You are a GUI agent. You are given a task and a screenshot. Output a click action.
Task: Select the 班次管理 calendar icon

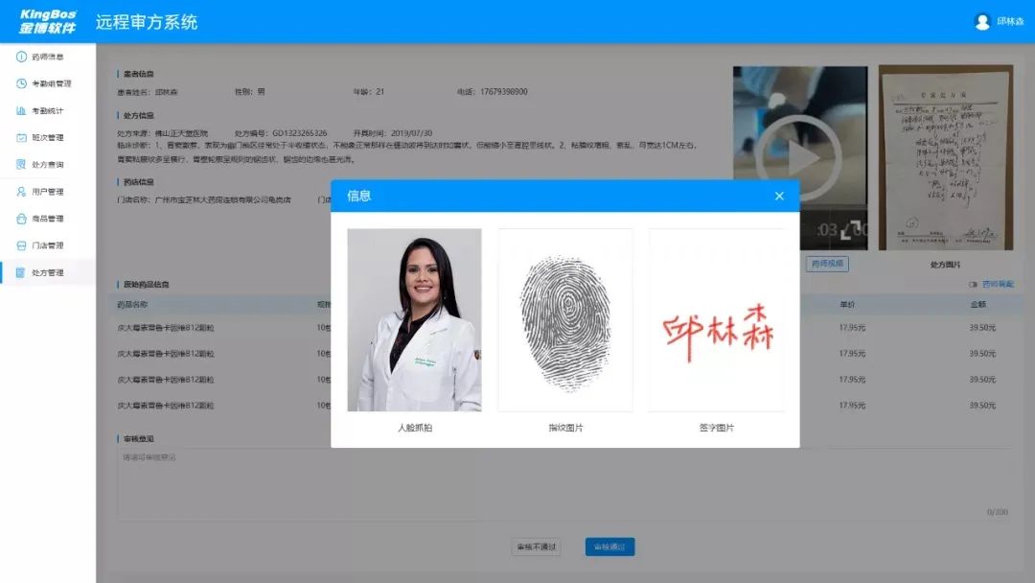pyautogui.click(x=21, y=137)
